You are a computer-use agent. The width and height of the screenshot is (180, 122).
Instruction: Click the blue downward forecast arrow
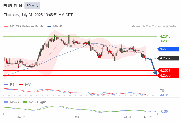pyautogui.click(x=153, y=66)
